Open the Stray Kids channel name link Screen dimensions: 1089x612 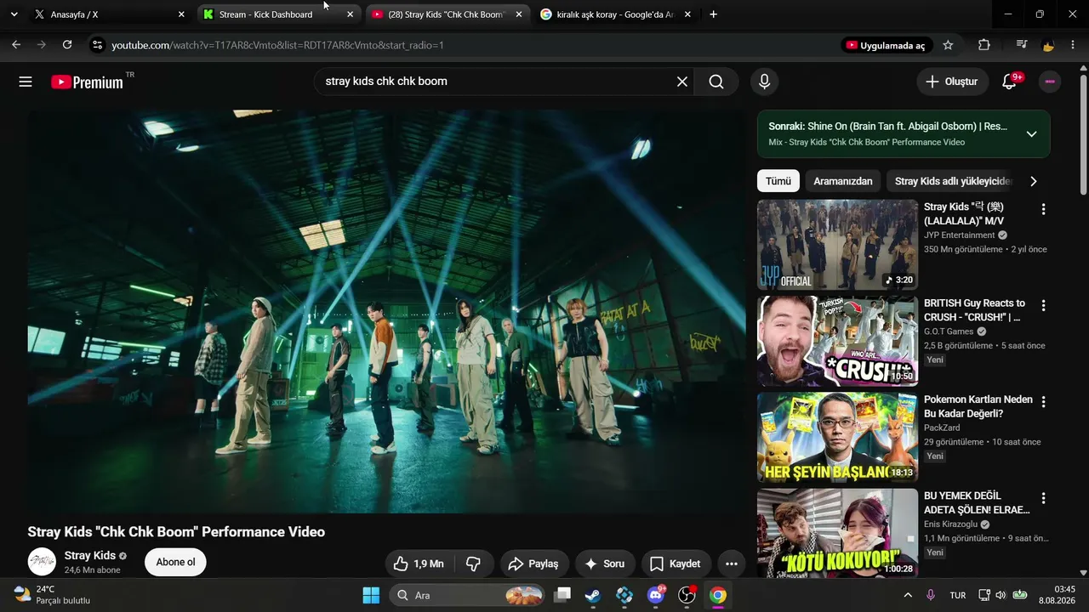point(90,556)
